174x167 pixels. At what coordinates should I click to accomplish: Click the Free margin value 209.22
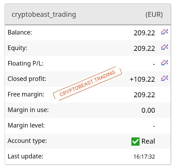(144, 95)
